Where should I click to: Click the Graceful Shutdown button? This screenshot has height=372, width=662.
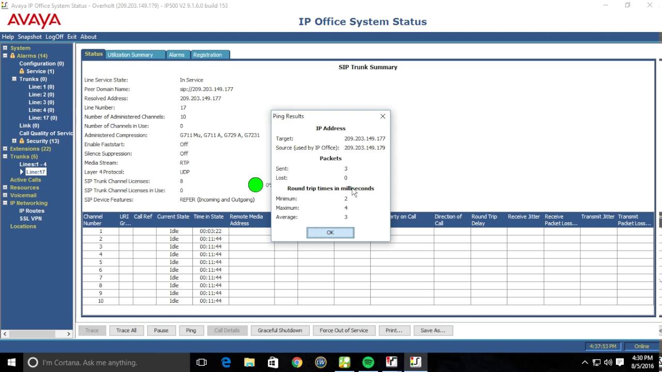(x=280, y=330)
